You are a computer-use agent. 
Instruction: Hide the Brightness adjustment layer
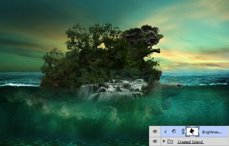pos(155,132)
